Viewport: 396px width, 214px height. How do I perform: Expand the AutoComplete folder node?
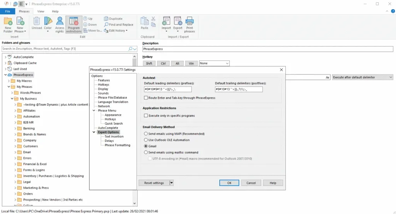point(5,57)
